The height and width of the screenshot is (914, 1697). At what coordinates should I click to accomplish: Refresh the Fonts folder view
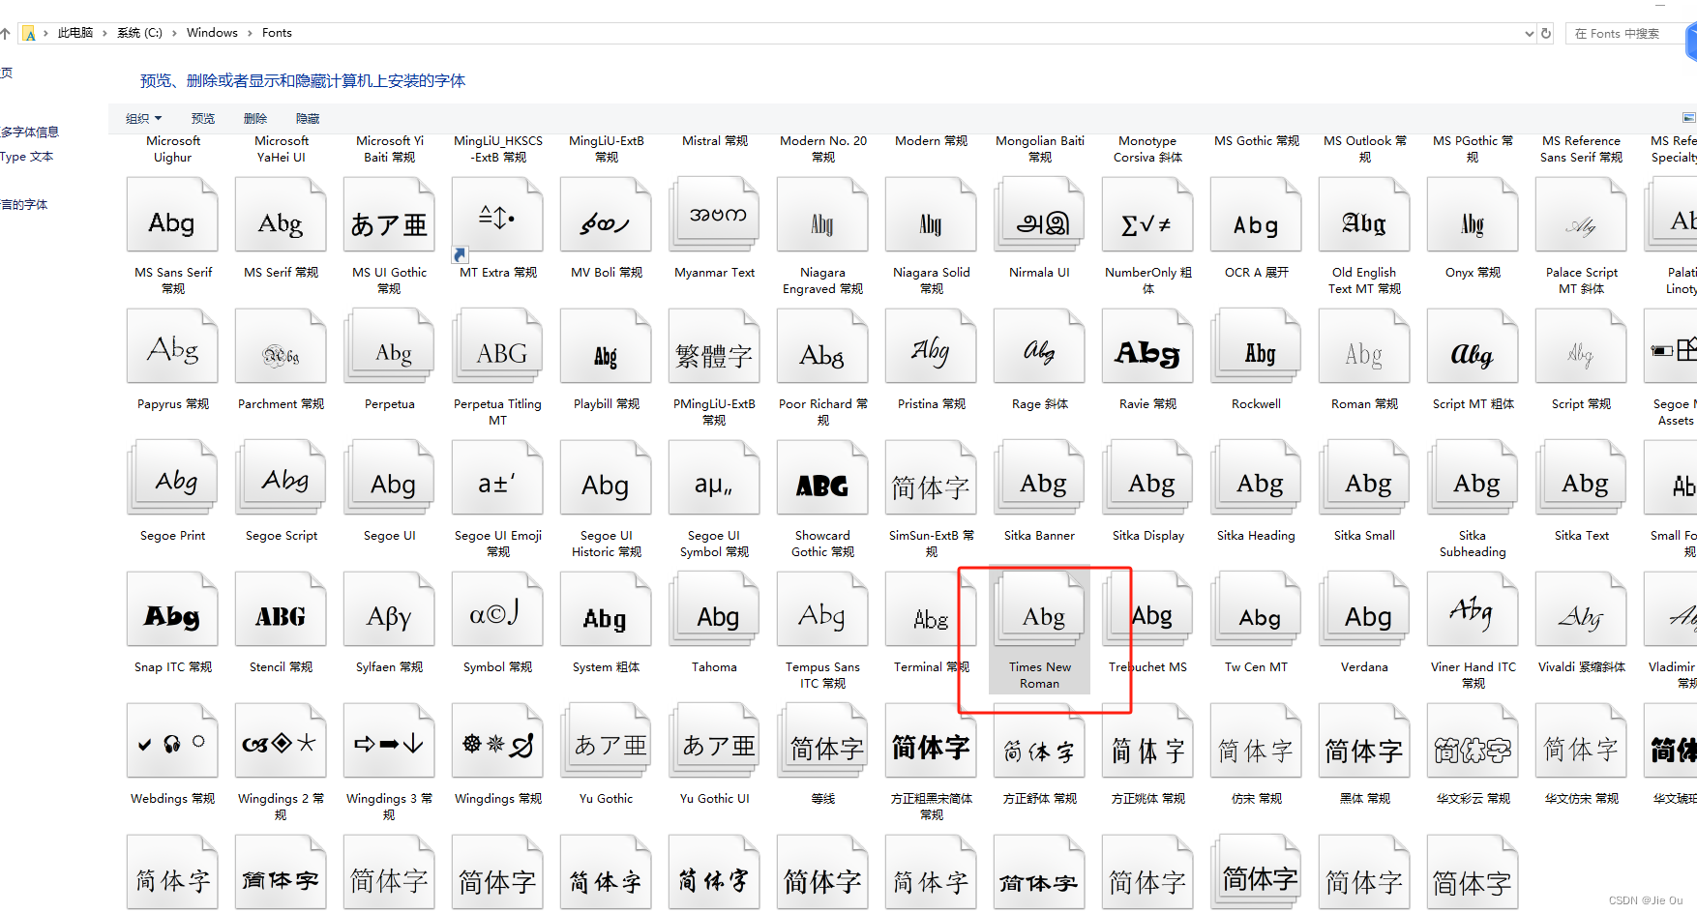tap(1546, 33)
